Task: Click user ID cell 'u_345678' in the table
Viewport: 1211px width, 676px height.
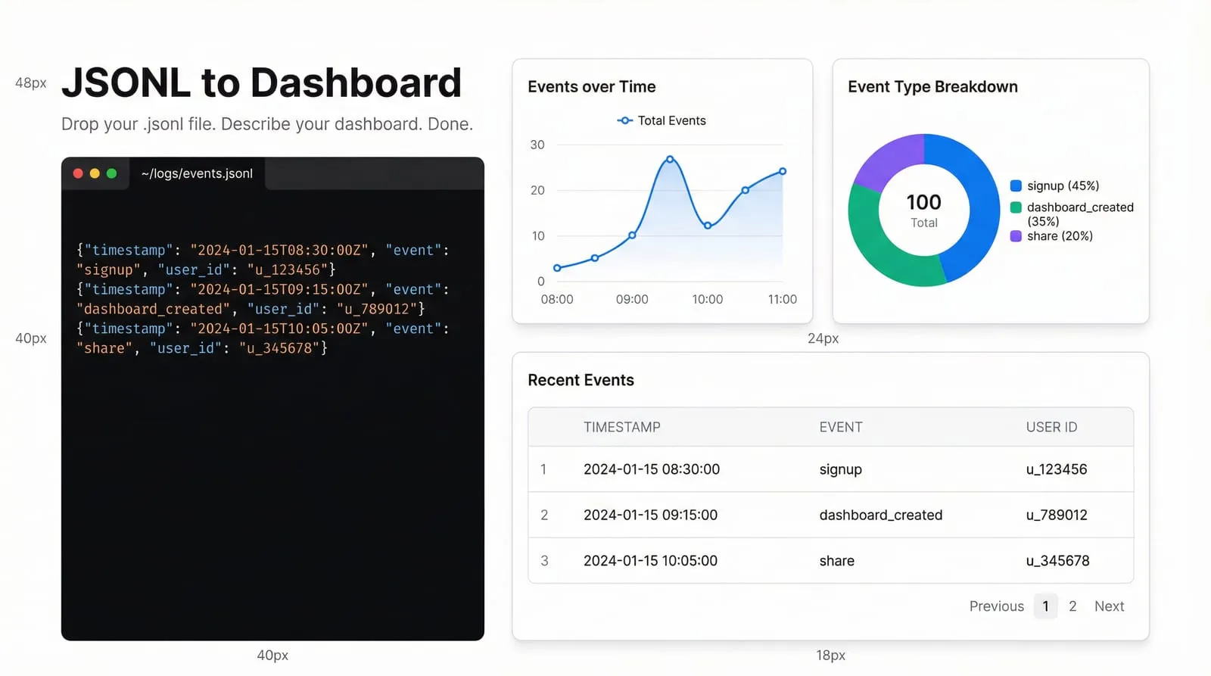Action: [x=1057, y=561]
